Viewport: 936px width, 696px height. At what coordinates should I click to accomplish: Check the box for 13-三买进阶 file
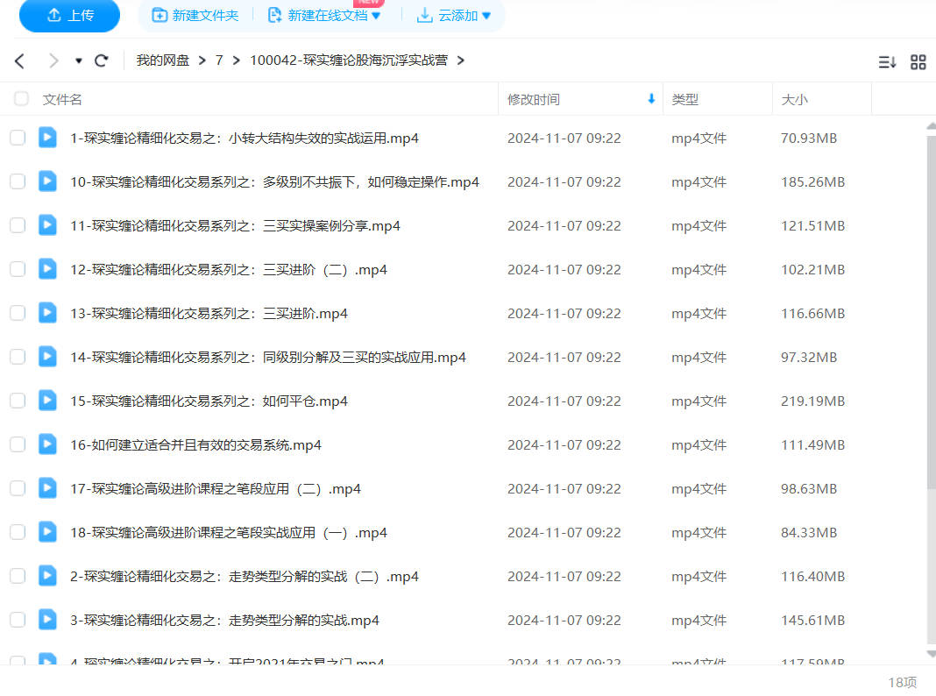(18, 314)
